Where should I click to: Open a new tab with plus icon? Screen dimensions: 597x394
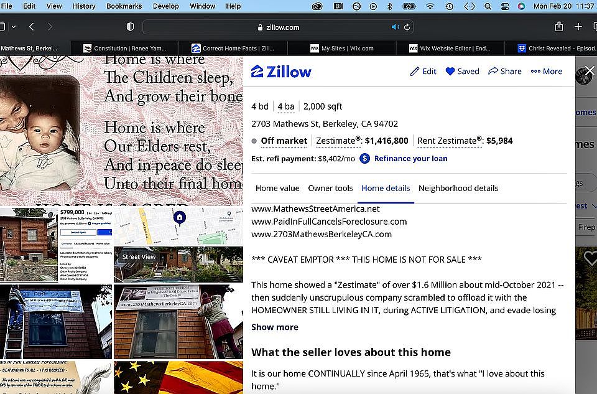pos(578,26)
